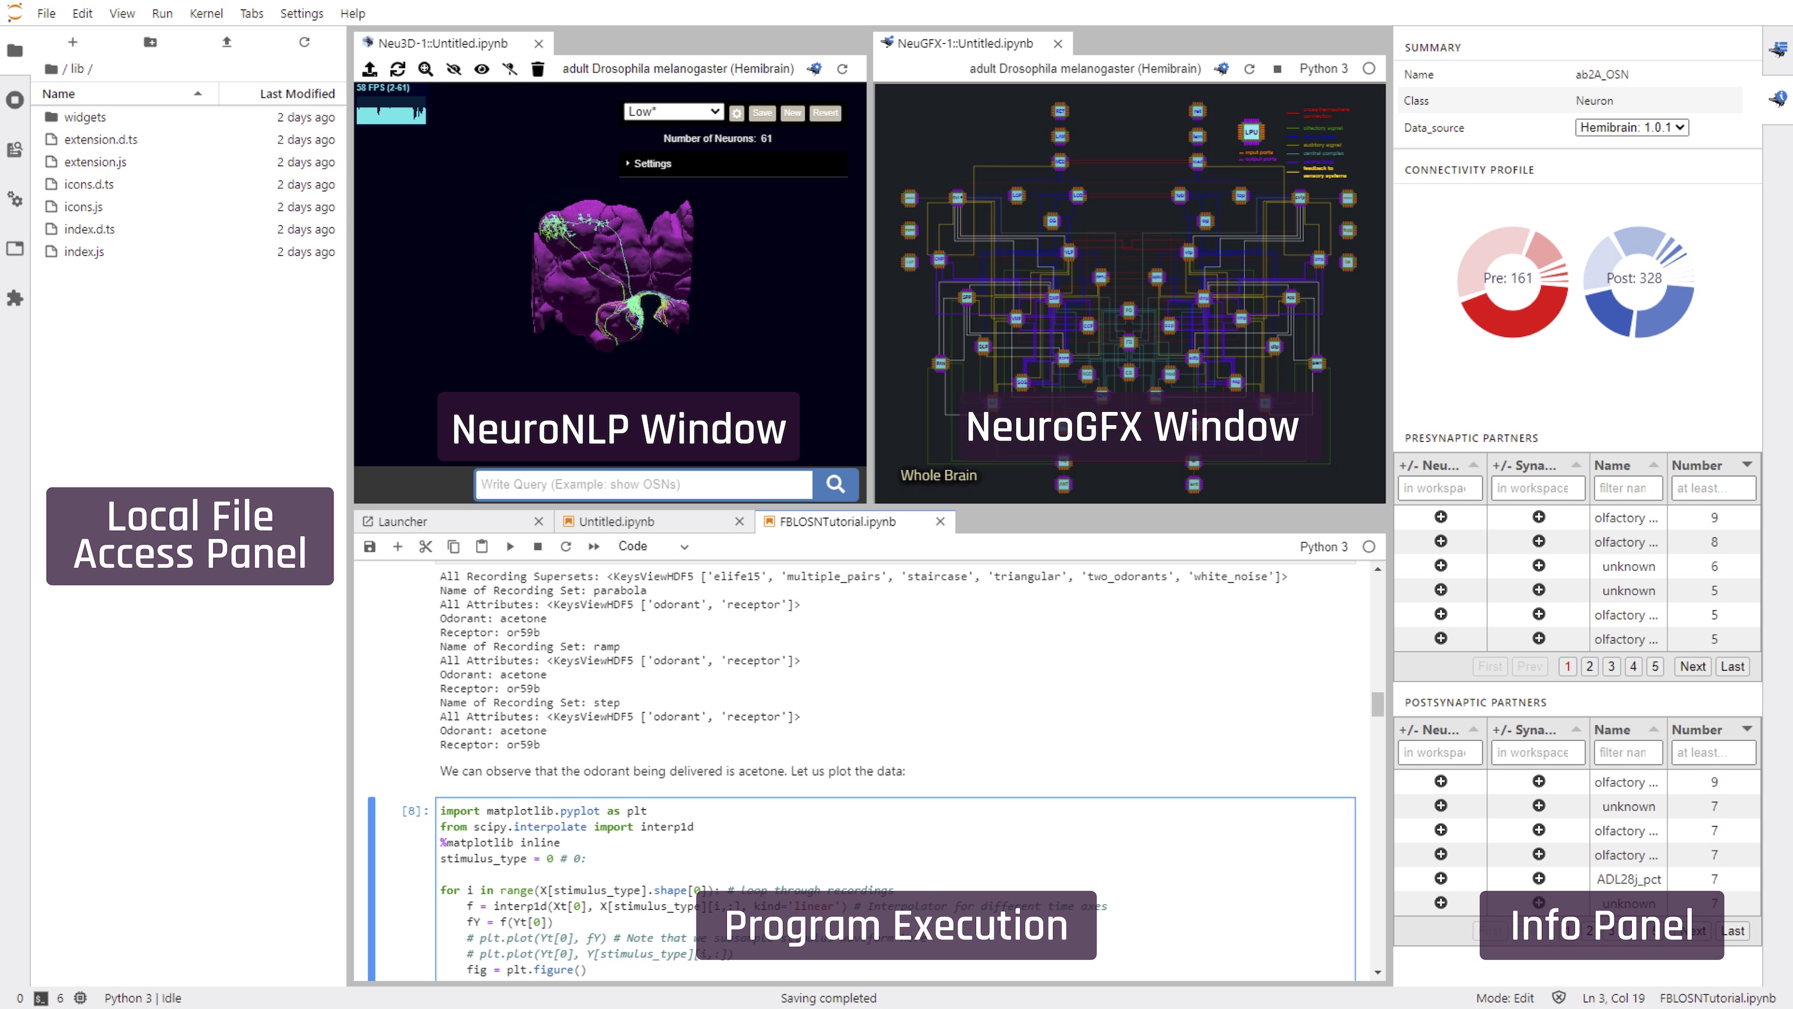The height and width of the screenshot is (1009, 1793).
Task: Restart and run all cells with fast-forward icon
Action: (593, 546)
